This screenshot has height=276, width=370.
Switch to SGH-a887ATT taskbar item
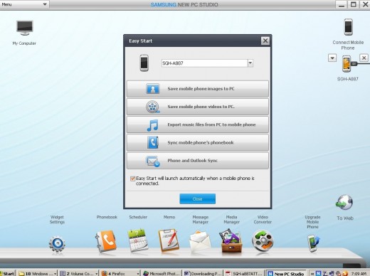click(245, 273)
